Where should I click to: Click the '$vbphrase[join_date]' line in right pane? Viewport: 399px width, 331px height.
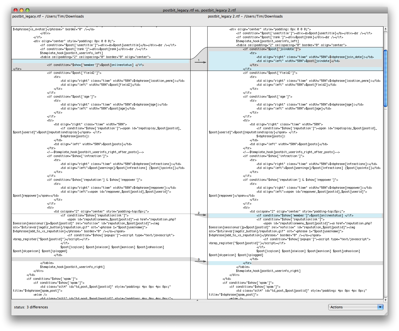click(x=315, y=57)
